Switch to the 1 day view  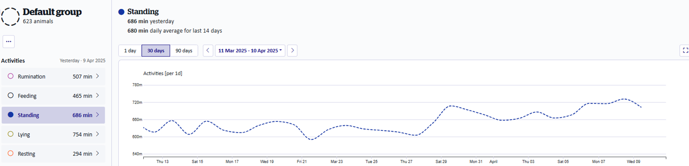tap(130, 51)
